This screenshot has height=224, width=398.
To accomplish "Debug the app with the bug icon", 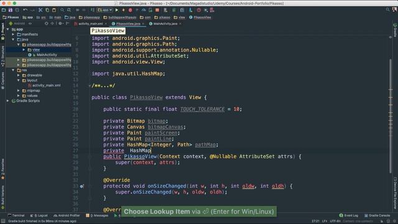I will (x=130, y=10).
